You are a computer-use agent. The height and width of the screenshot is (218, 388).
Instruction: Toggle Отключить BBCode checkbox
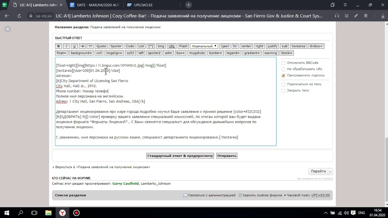(x=283, y=63)
